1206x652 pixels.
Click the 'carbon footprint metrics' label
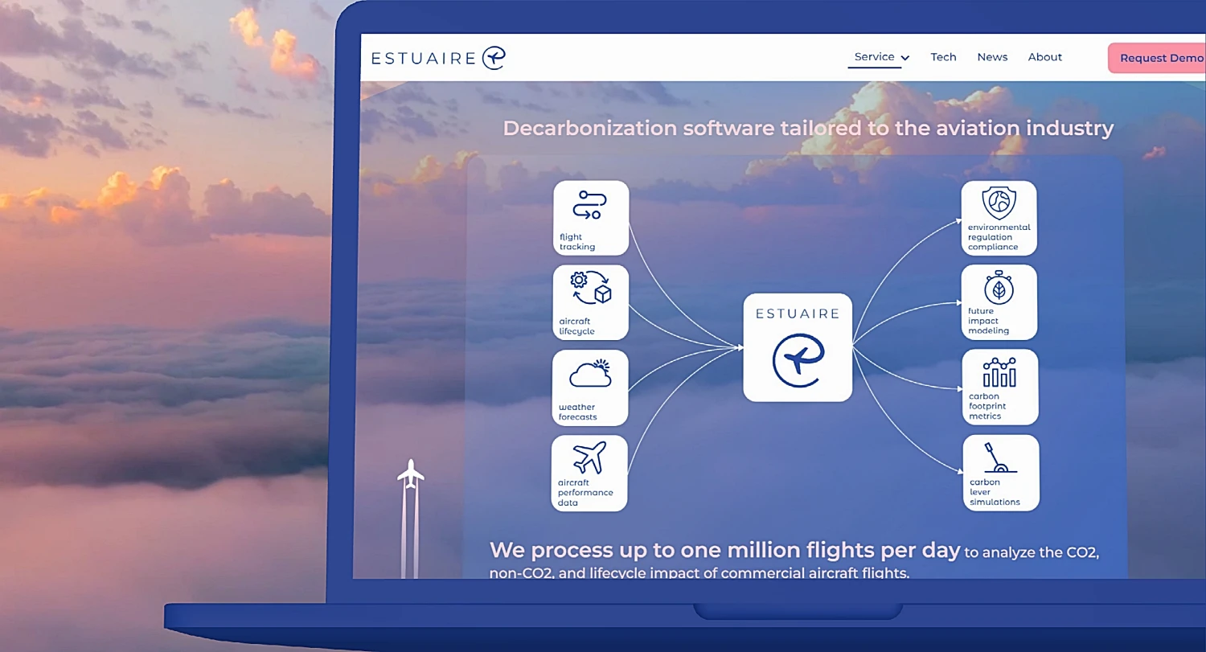point(987,406)
